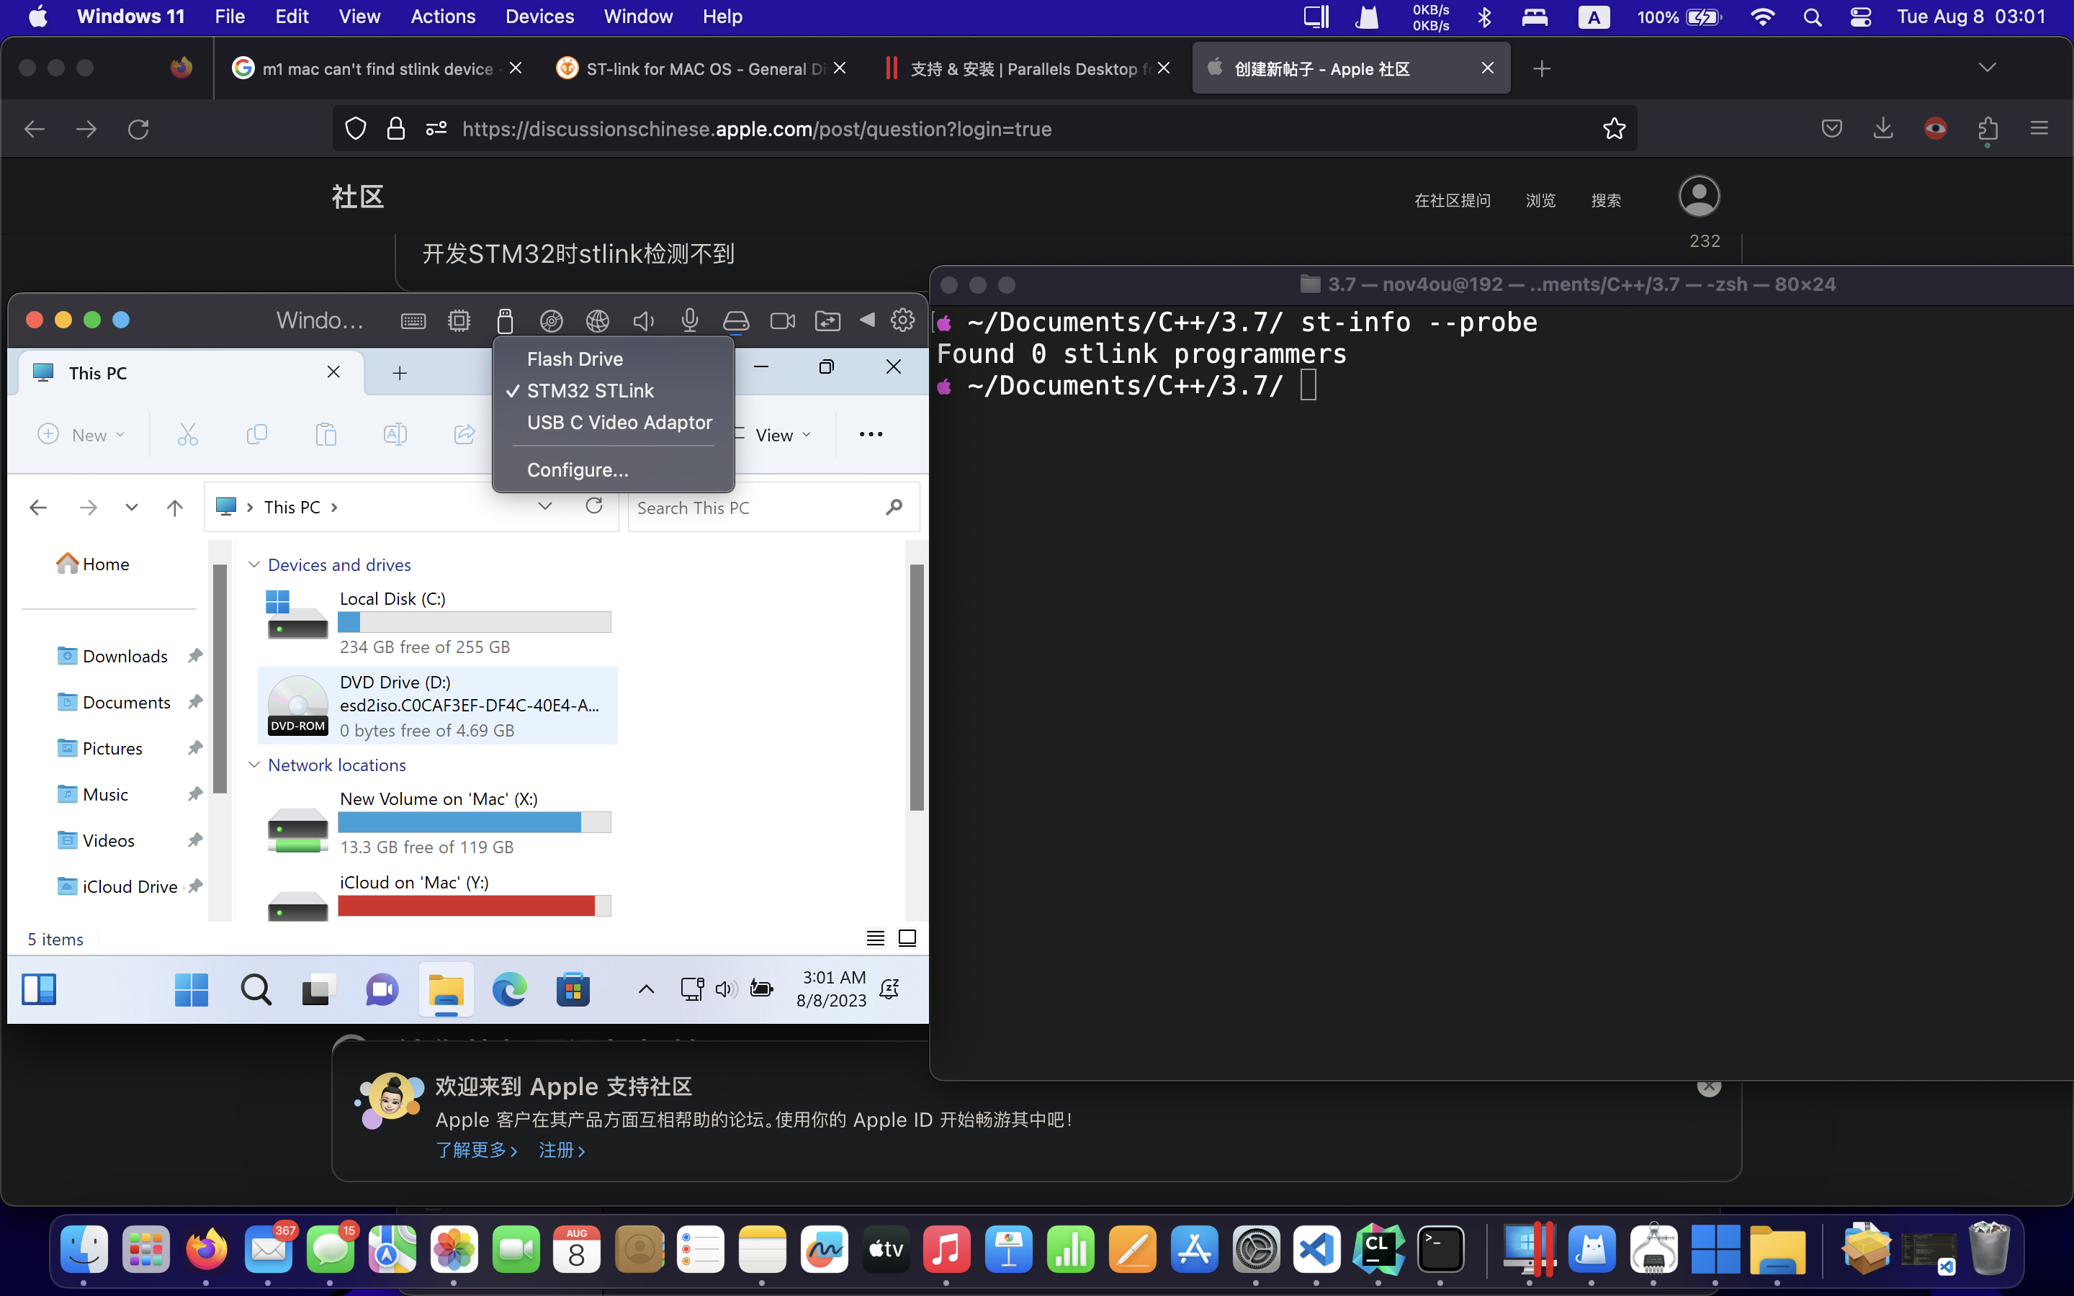
Task: Choose Configure... from the USB menu
Action: coord(578,469)
